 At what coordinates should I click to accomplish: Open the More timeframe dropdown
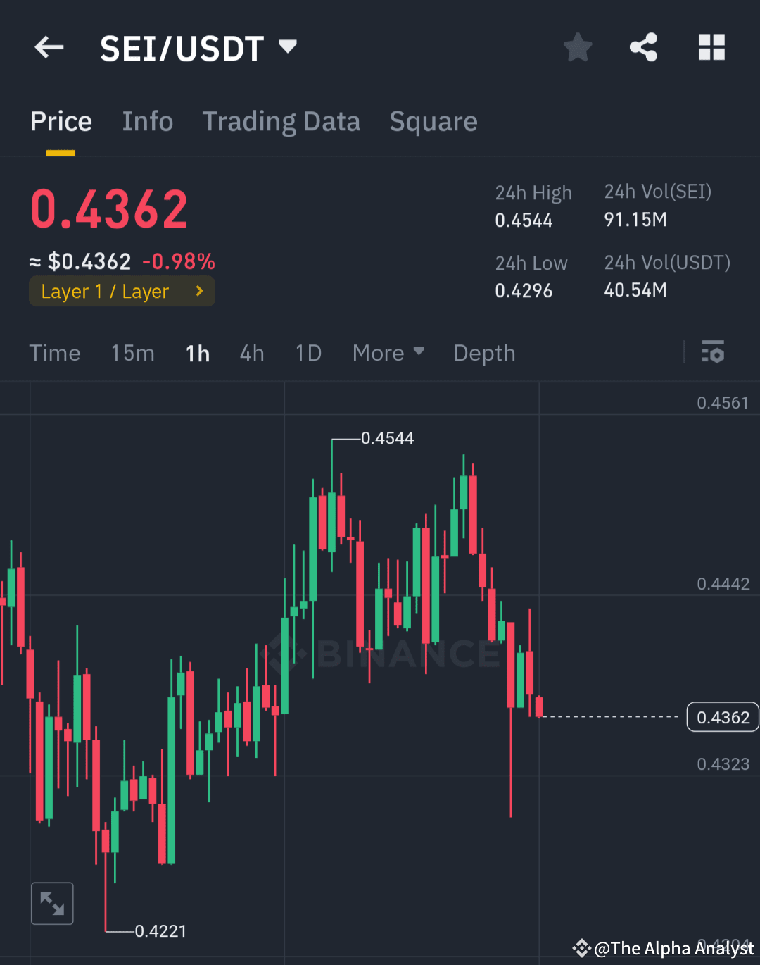coord(388,353)
